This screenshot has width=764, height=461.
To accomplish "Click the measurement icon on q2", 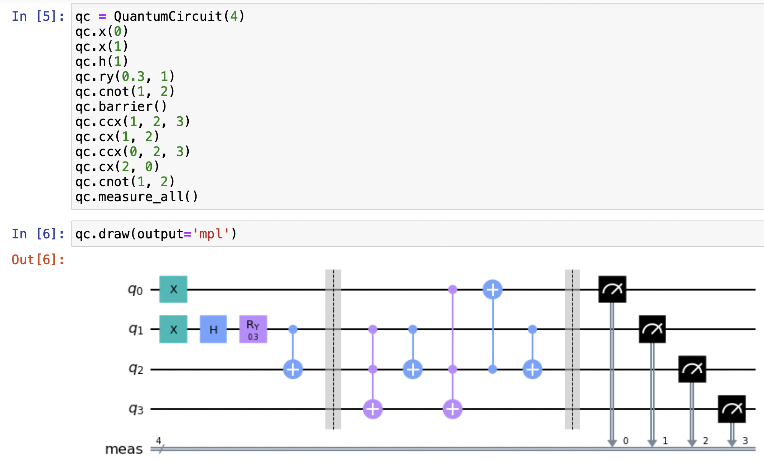I will pos(692,369).
